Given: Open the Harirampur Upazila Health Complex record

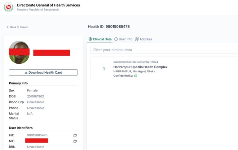Looking at the screenshot, I should pyautogui.click(x=140, y=67).
